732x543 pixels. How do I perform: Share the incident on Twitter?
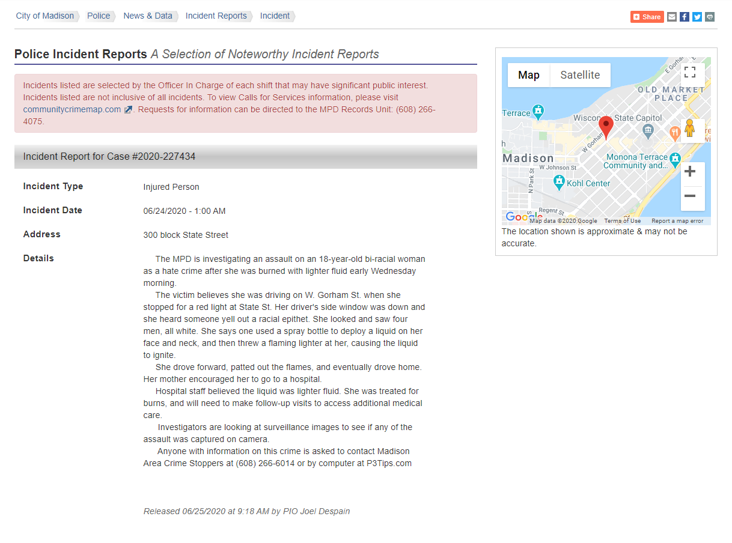point(697,17)
